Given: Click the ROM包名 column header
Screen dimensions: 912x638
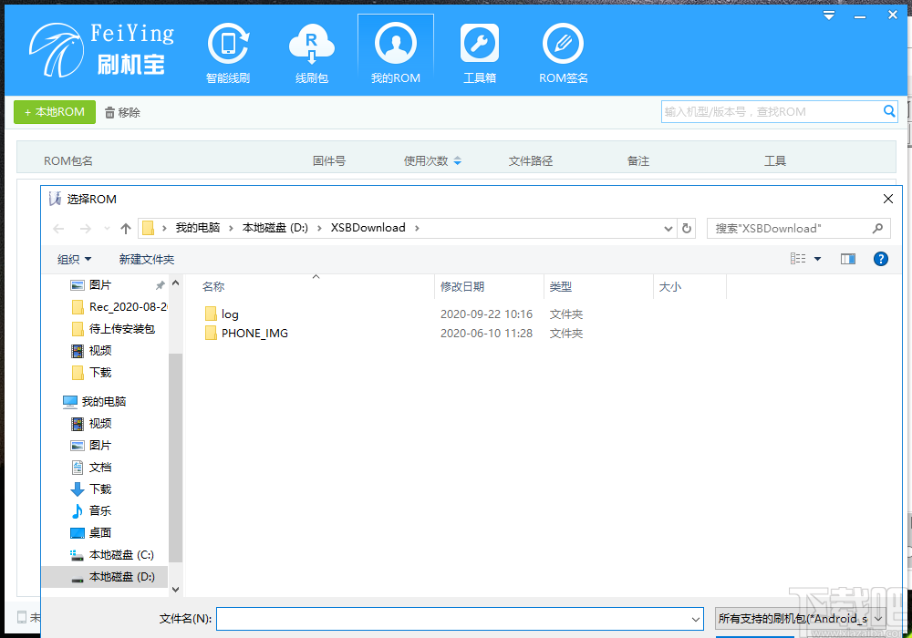Looking at the screenshot, I should [x=68, y=161].
